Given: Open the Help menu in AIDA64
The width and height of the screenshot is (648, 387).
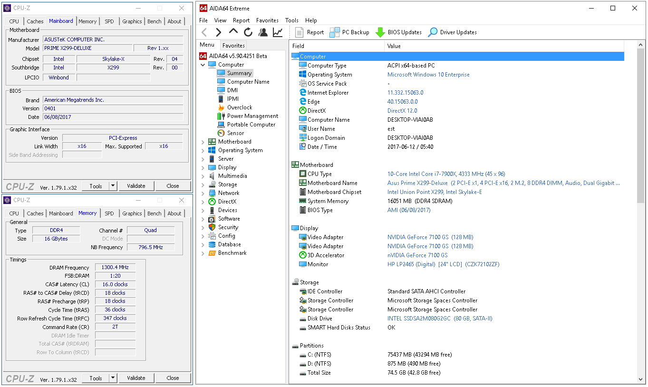Looking at the screenshot, I should (x=311, y=20).
